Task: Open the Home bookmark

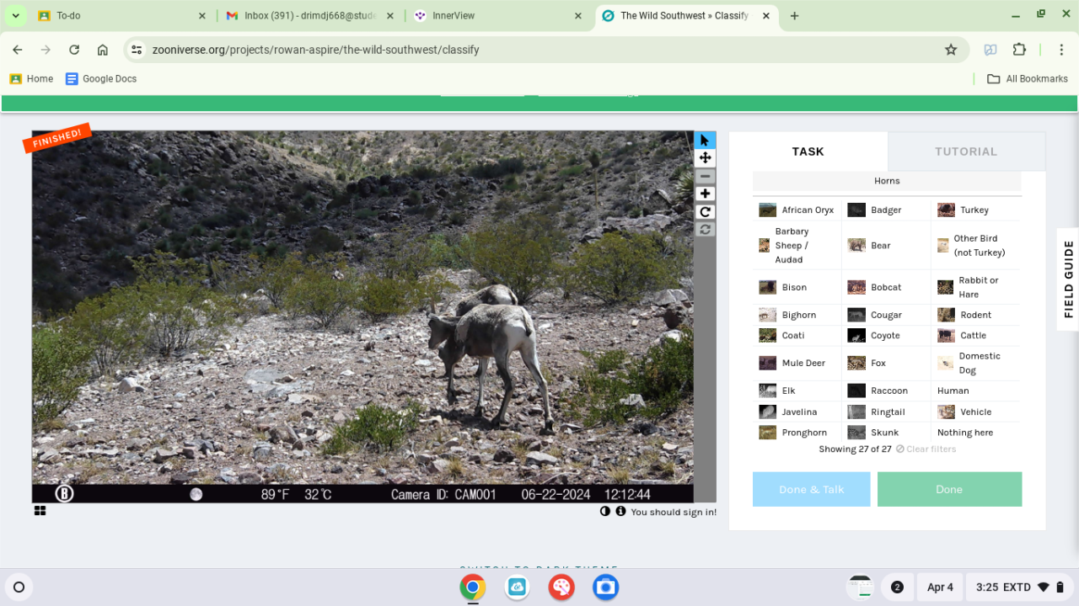Action: (31, 79)
